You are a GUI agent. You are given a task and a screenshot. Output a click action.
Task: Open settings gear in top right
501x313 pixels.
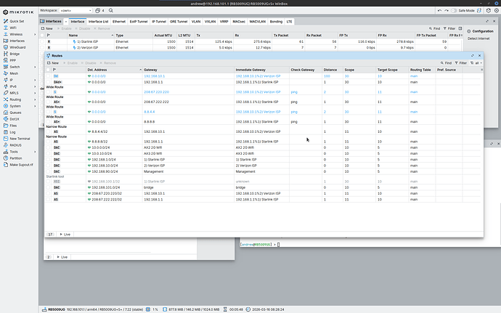497,11
